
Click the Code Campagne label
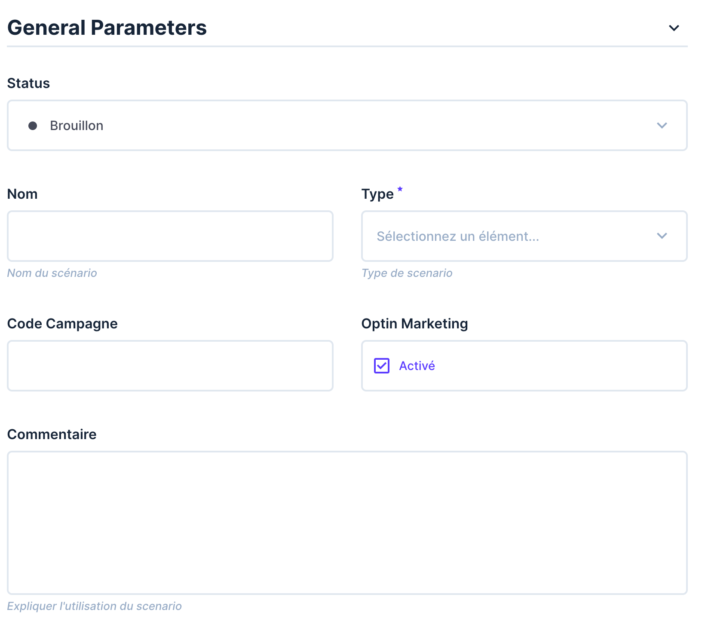(62, 324)
